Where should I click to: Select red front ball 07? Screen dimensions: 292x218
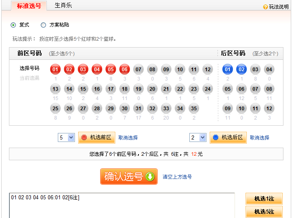[138, 70]
